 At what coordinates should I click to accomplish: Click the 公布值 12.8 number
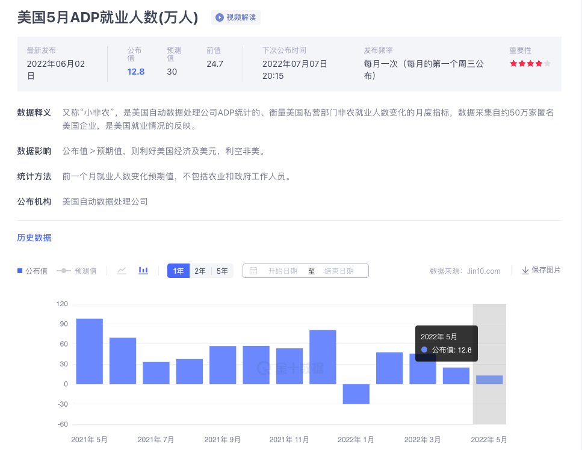(x=136, y=72)
